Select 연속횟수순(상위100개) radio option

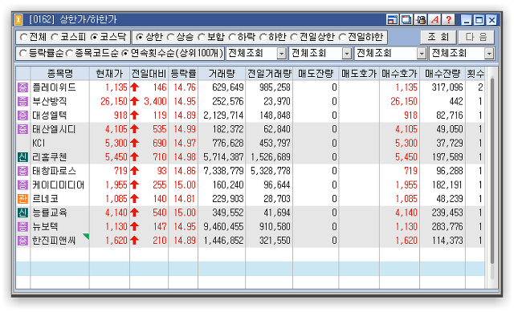point(125,53)
